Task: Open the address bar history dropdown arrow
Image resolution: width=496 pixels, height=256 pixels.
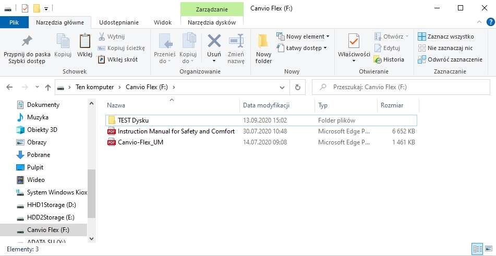Action: [282, 87]
